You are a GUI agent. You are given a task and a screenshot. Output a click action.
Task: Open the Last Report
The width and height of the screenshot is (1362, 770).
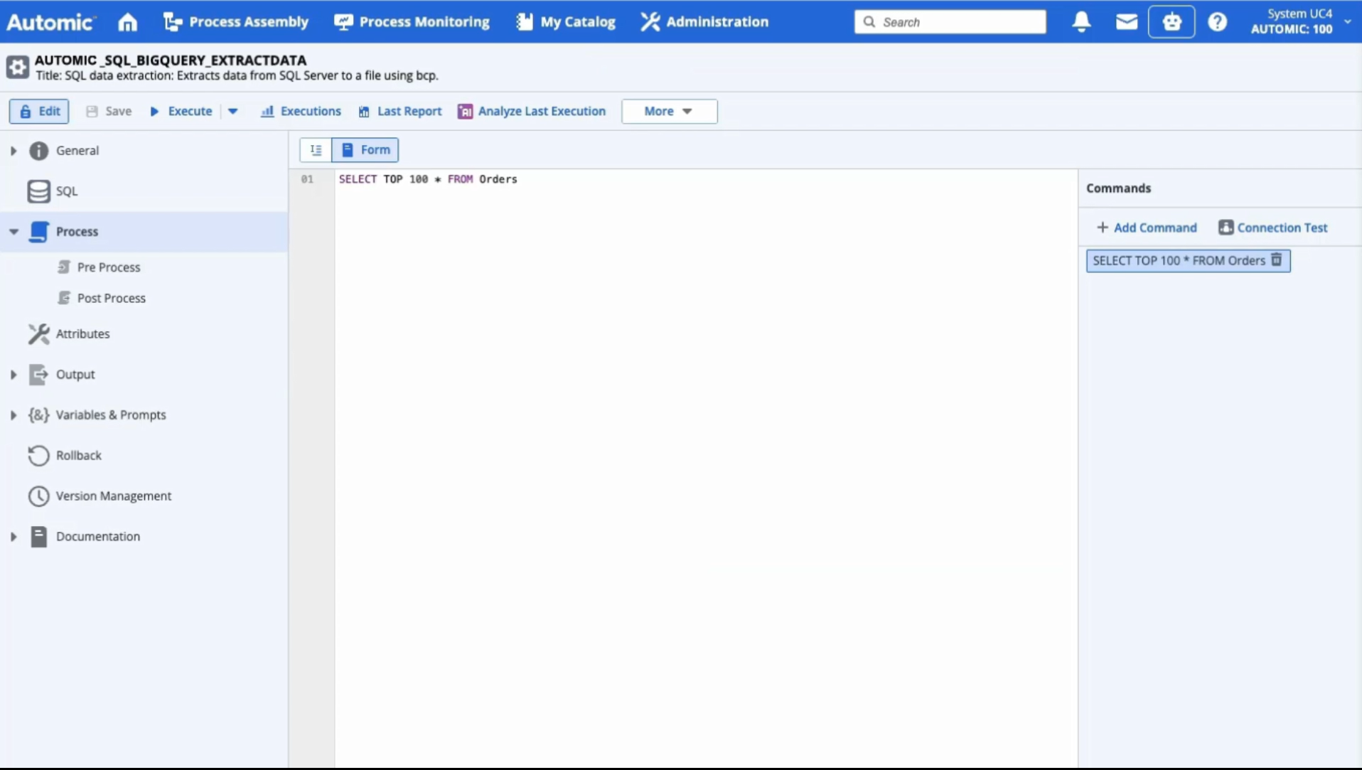400,111
